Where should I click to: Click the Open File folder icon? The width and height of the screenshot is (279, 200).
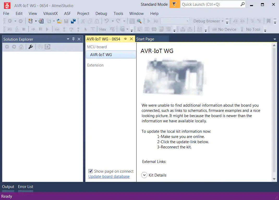[59, 21]
